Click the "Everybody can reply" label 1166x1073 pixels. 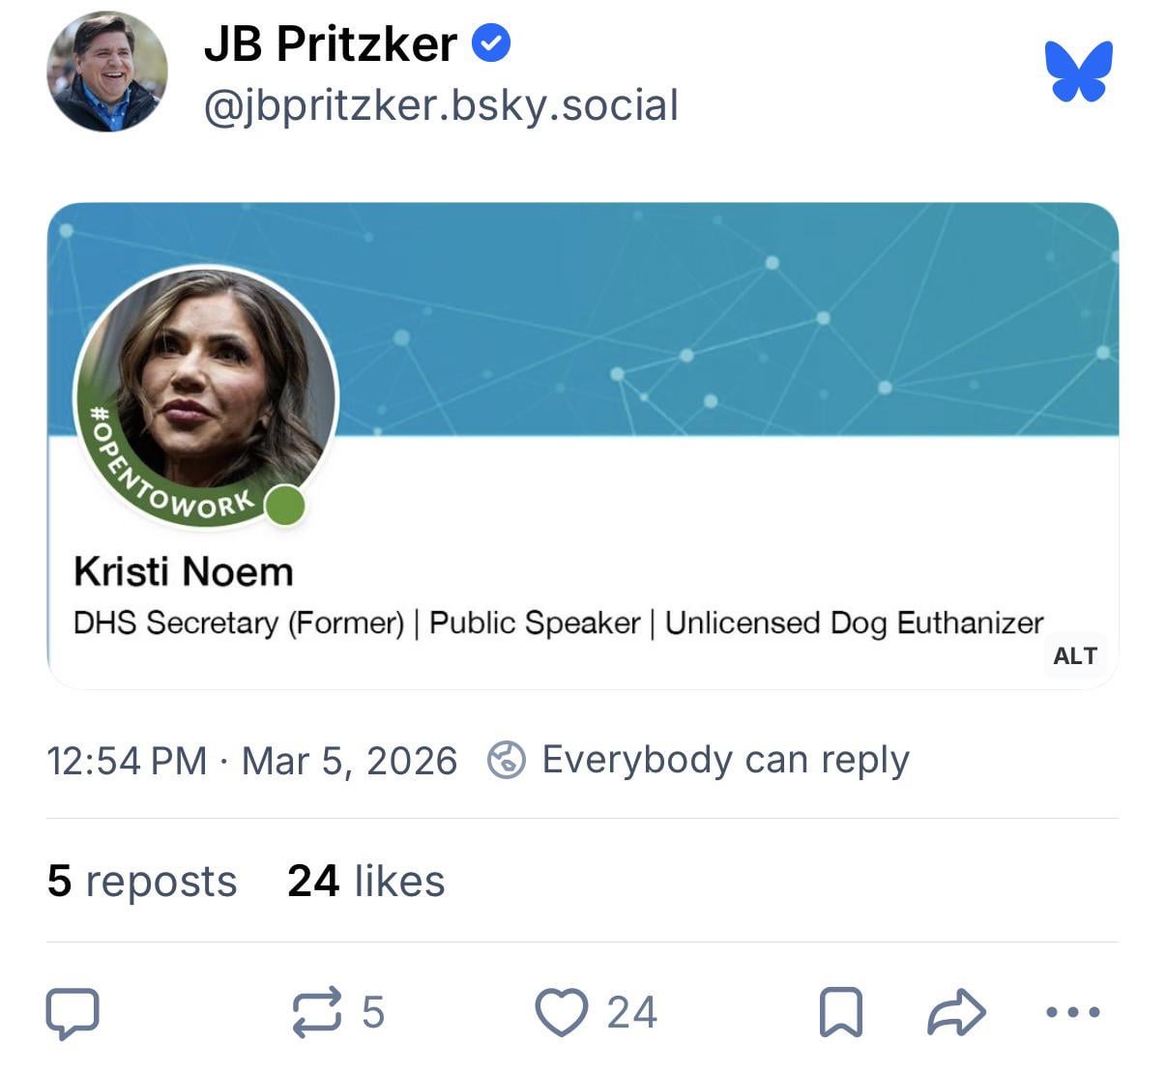(x=725, y=760)
